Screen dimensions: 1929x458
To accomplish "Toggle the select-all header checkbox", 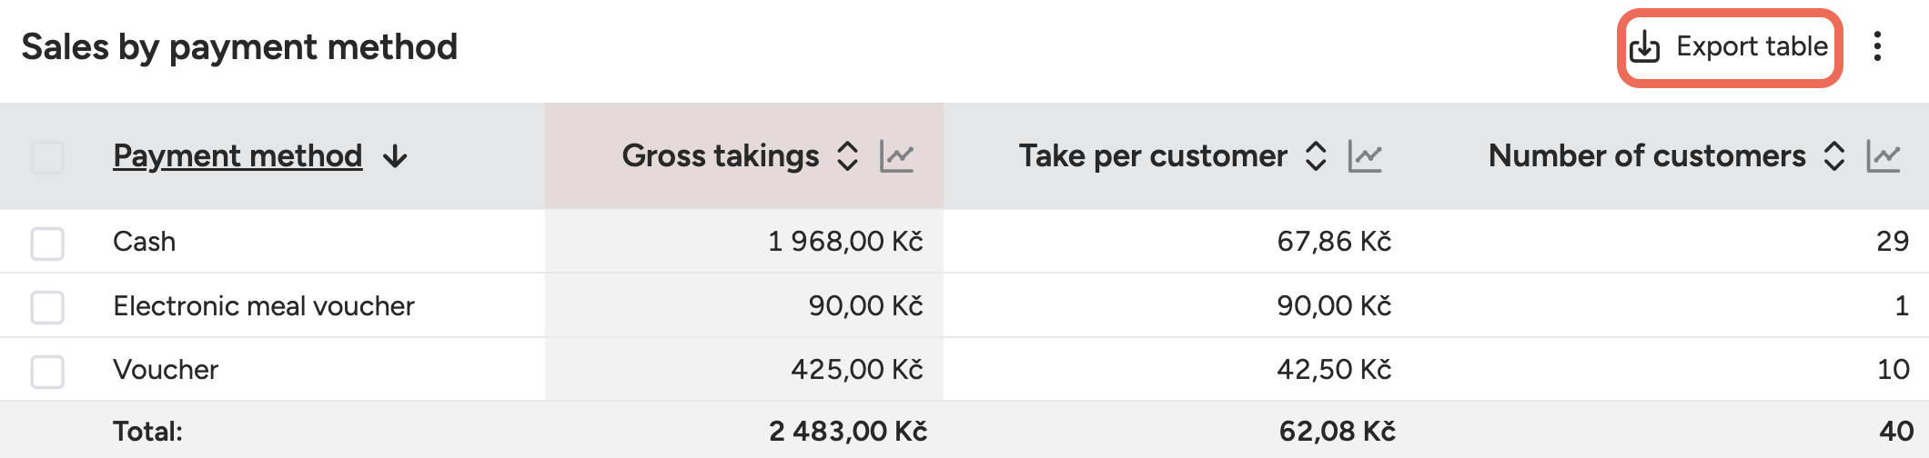I will [x=47, y=156].
